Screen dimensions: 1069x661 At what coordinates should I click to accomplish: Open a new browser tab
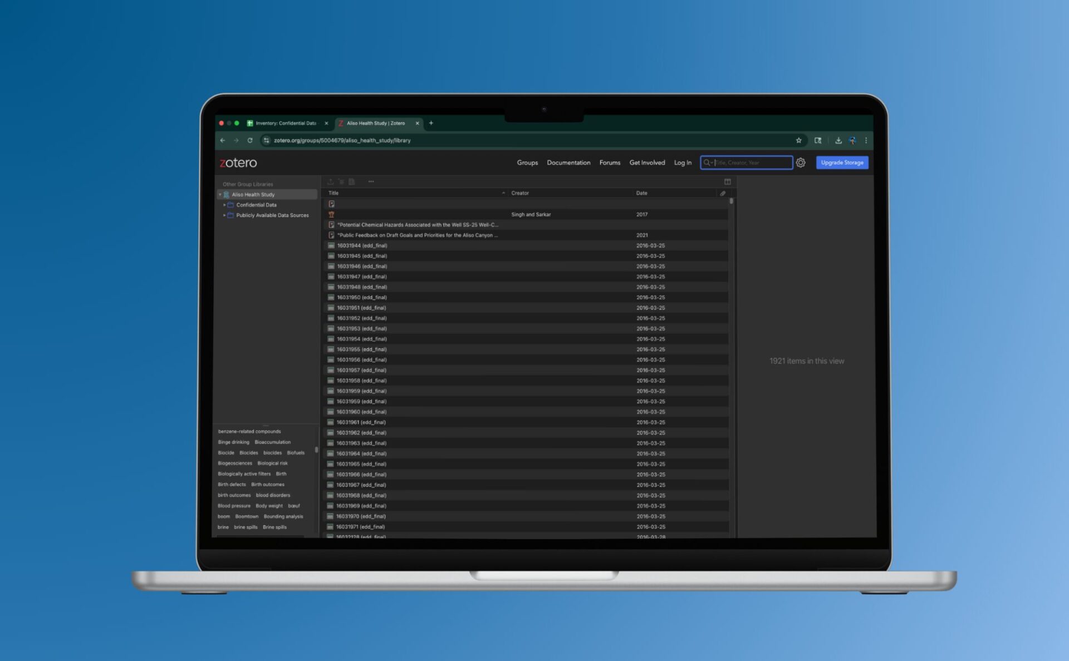click(x=431, y=123)
